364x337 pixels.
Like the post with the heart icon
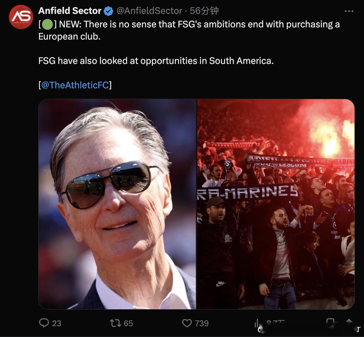pos(187,323)
